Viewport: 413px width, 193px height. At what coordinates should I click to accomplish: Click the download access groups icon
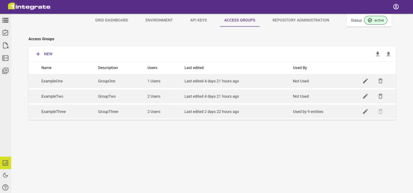(x=377, y=54)
